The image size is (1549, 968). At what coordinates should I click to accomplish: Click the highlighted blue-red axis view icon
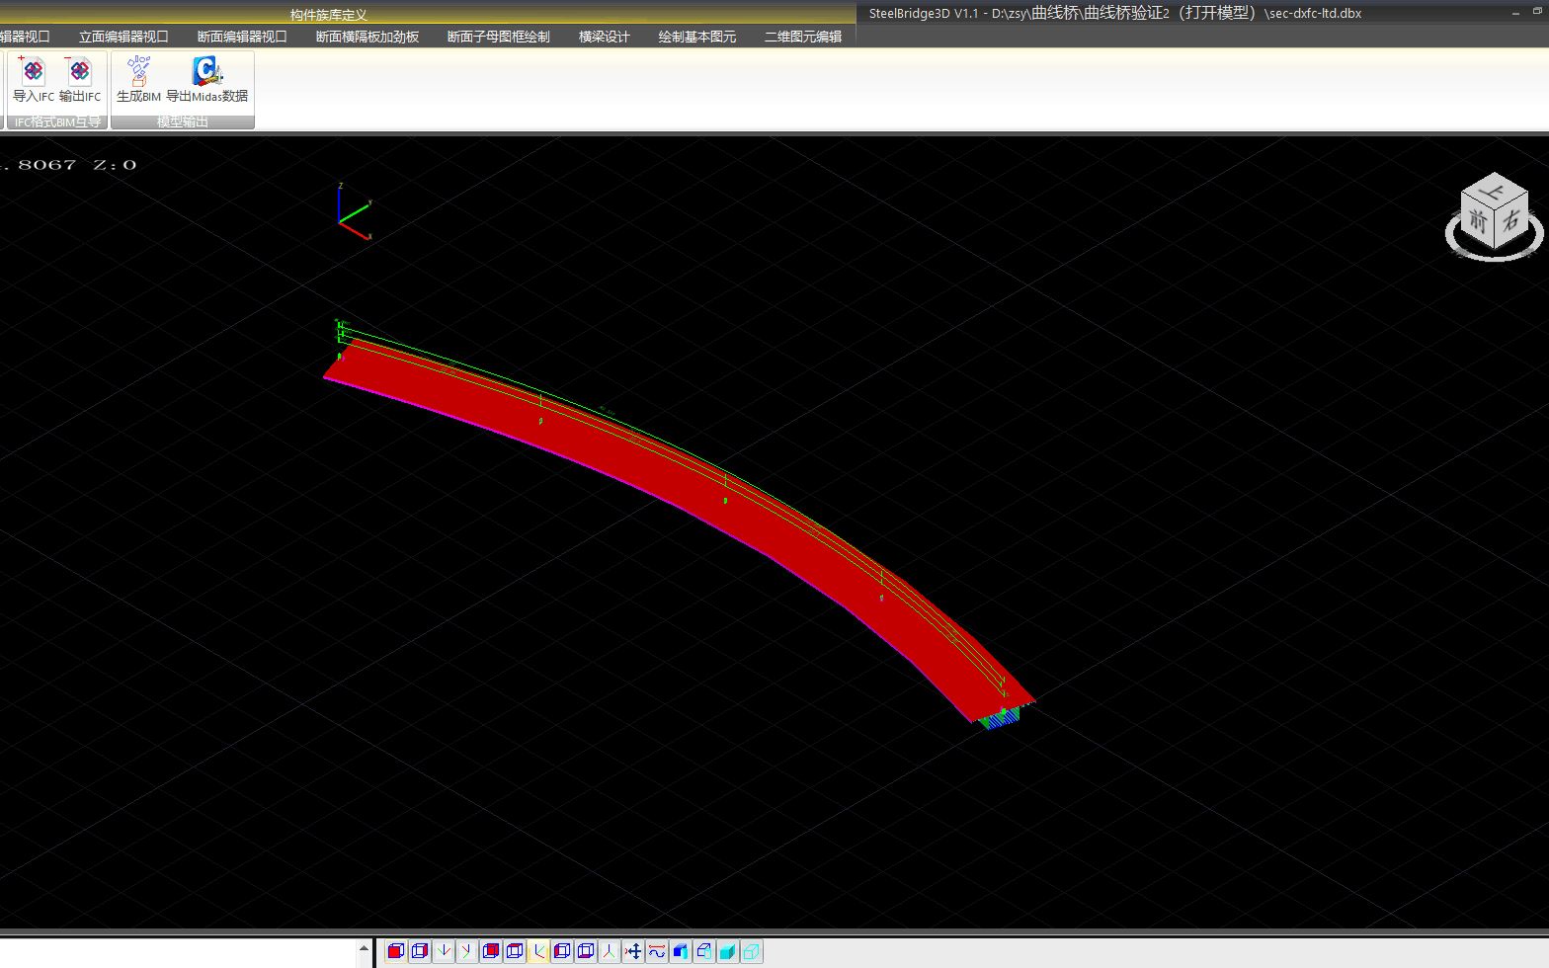(x=538, y=951)
